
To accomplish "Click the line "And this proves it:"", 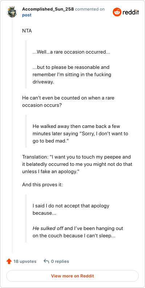I will (42, 184).
